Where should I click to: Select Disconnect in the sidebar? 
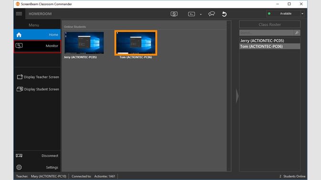tap(37, 156)
